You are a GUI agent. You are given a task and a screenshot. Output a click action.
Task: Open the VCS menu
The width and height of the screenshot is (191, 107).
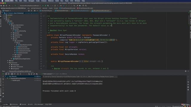click(x=72, y=1)
